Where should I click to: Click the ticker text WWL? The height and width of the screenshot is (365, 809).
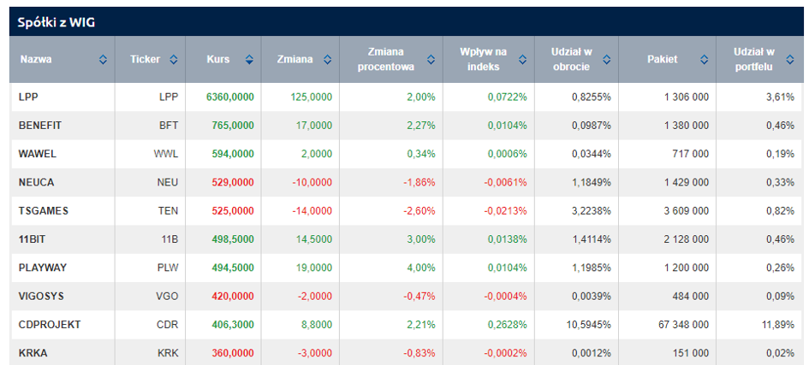point(165,153)
